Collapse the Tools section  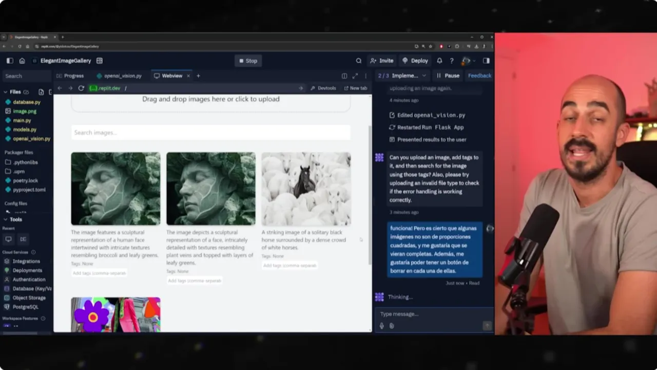[6, 219]
